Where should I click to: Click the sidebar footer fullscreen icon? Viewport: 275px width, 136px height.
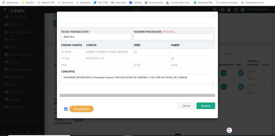click(16, 132)
